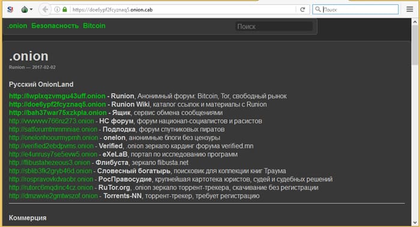Click the page search box Поиск
The height and width of the screenshot is (227, 420).
274,26
